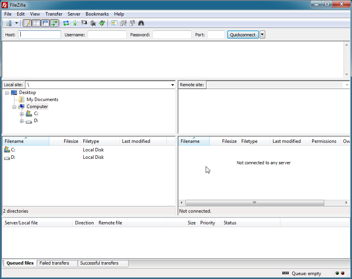Viewport: 352px width, 279px height.
Task: Click the Quickconnect button
Action: coord(243,34)
